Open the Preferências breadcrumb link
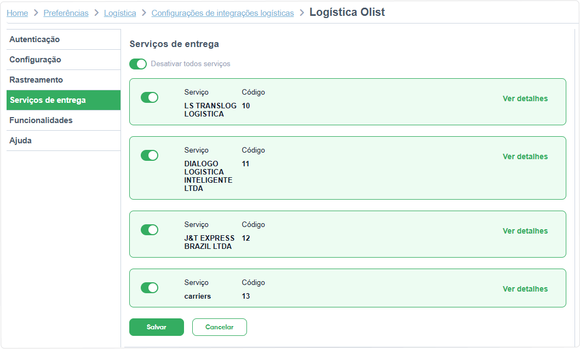This screenshot has height=349, width=580. [x=66, y=13]
